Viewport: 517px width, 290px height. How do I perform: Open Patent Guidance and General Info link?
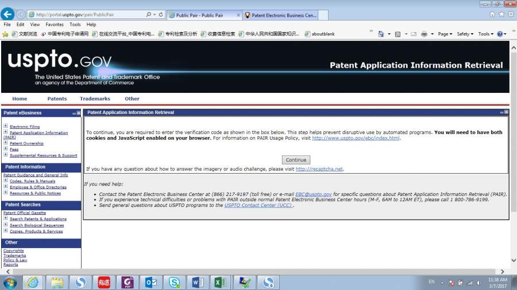[36, 175]
